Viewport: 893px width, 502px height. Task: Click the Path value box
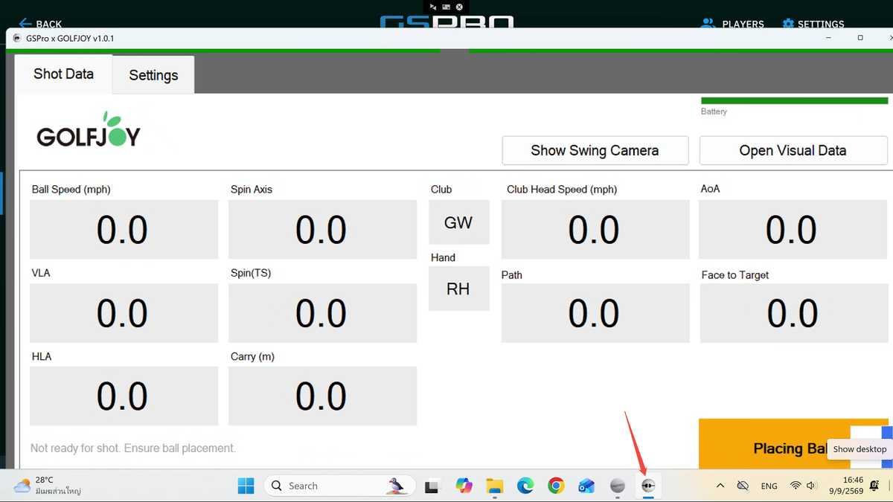pyautogui.click(x=595, y=313)
